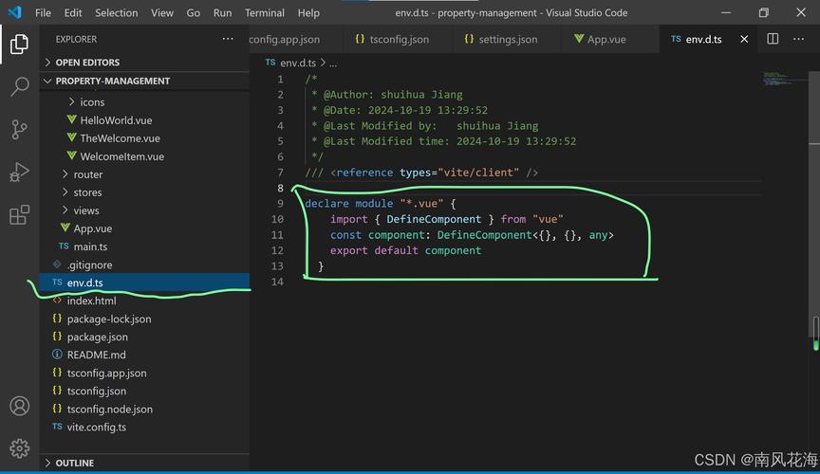The width and height of the screenshot is (820, 474).
Task: Expand the Outline section
Action: click(x=74, y=463)
